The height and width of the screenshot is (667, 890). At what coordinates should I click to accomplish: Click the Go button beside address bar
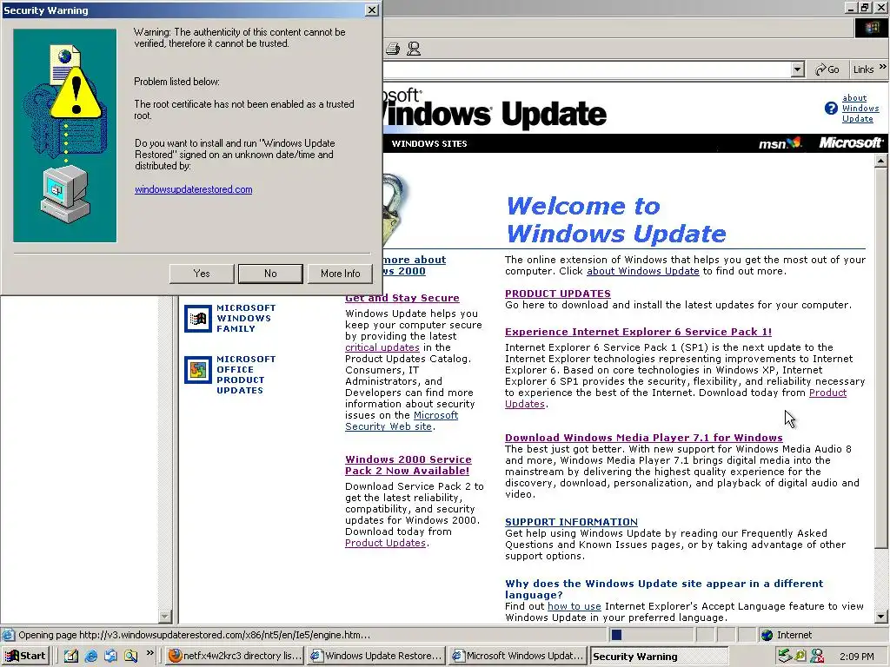click(827, 69)
